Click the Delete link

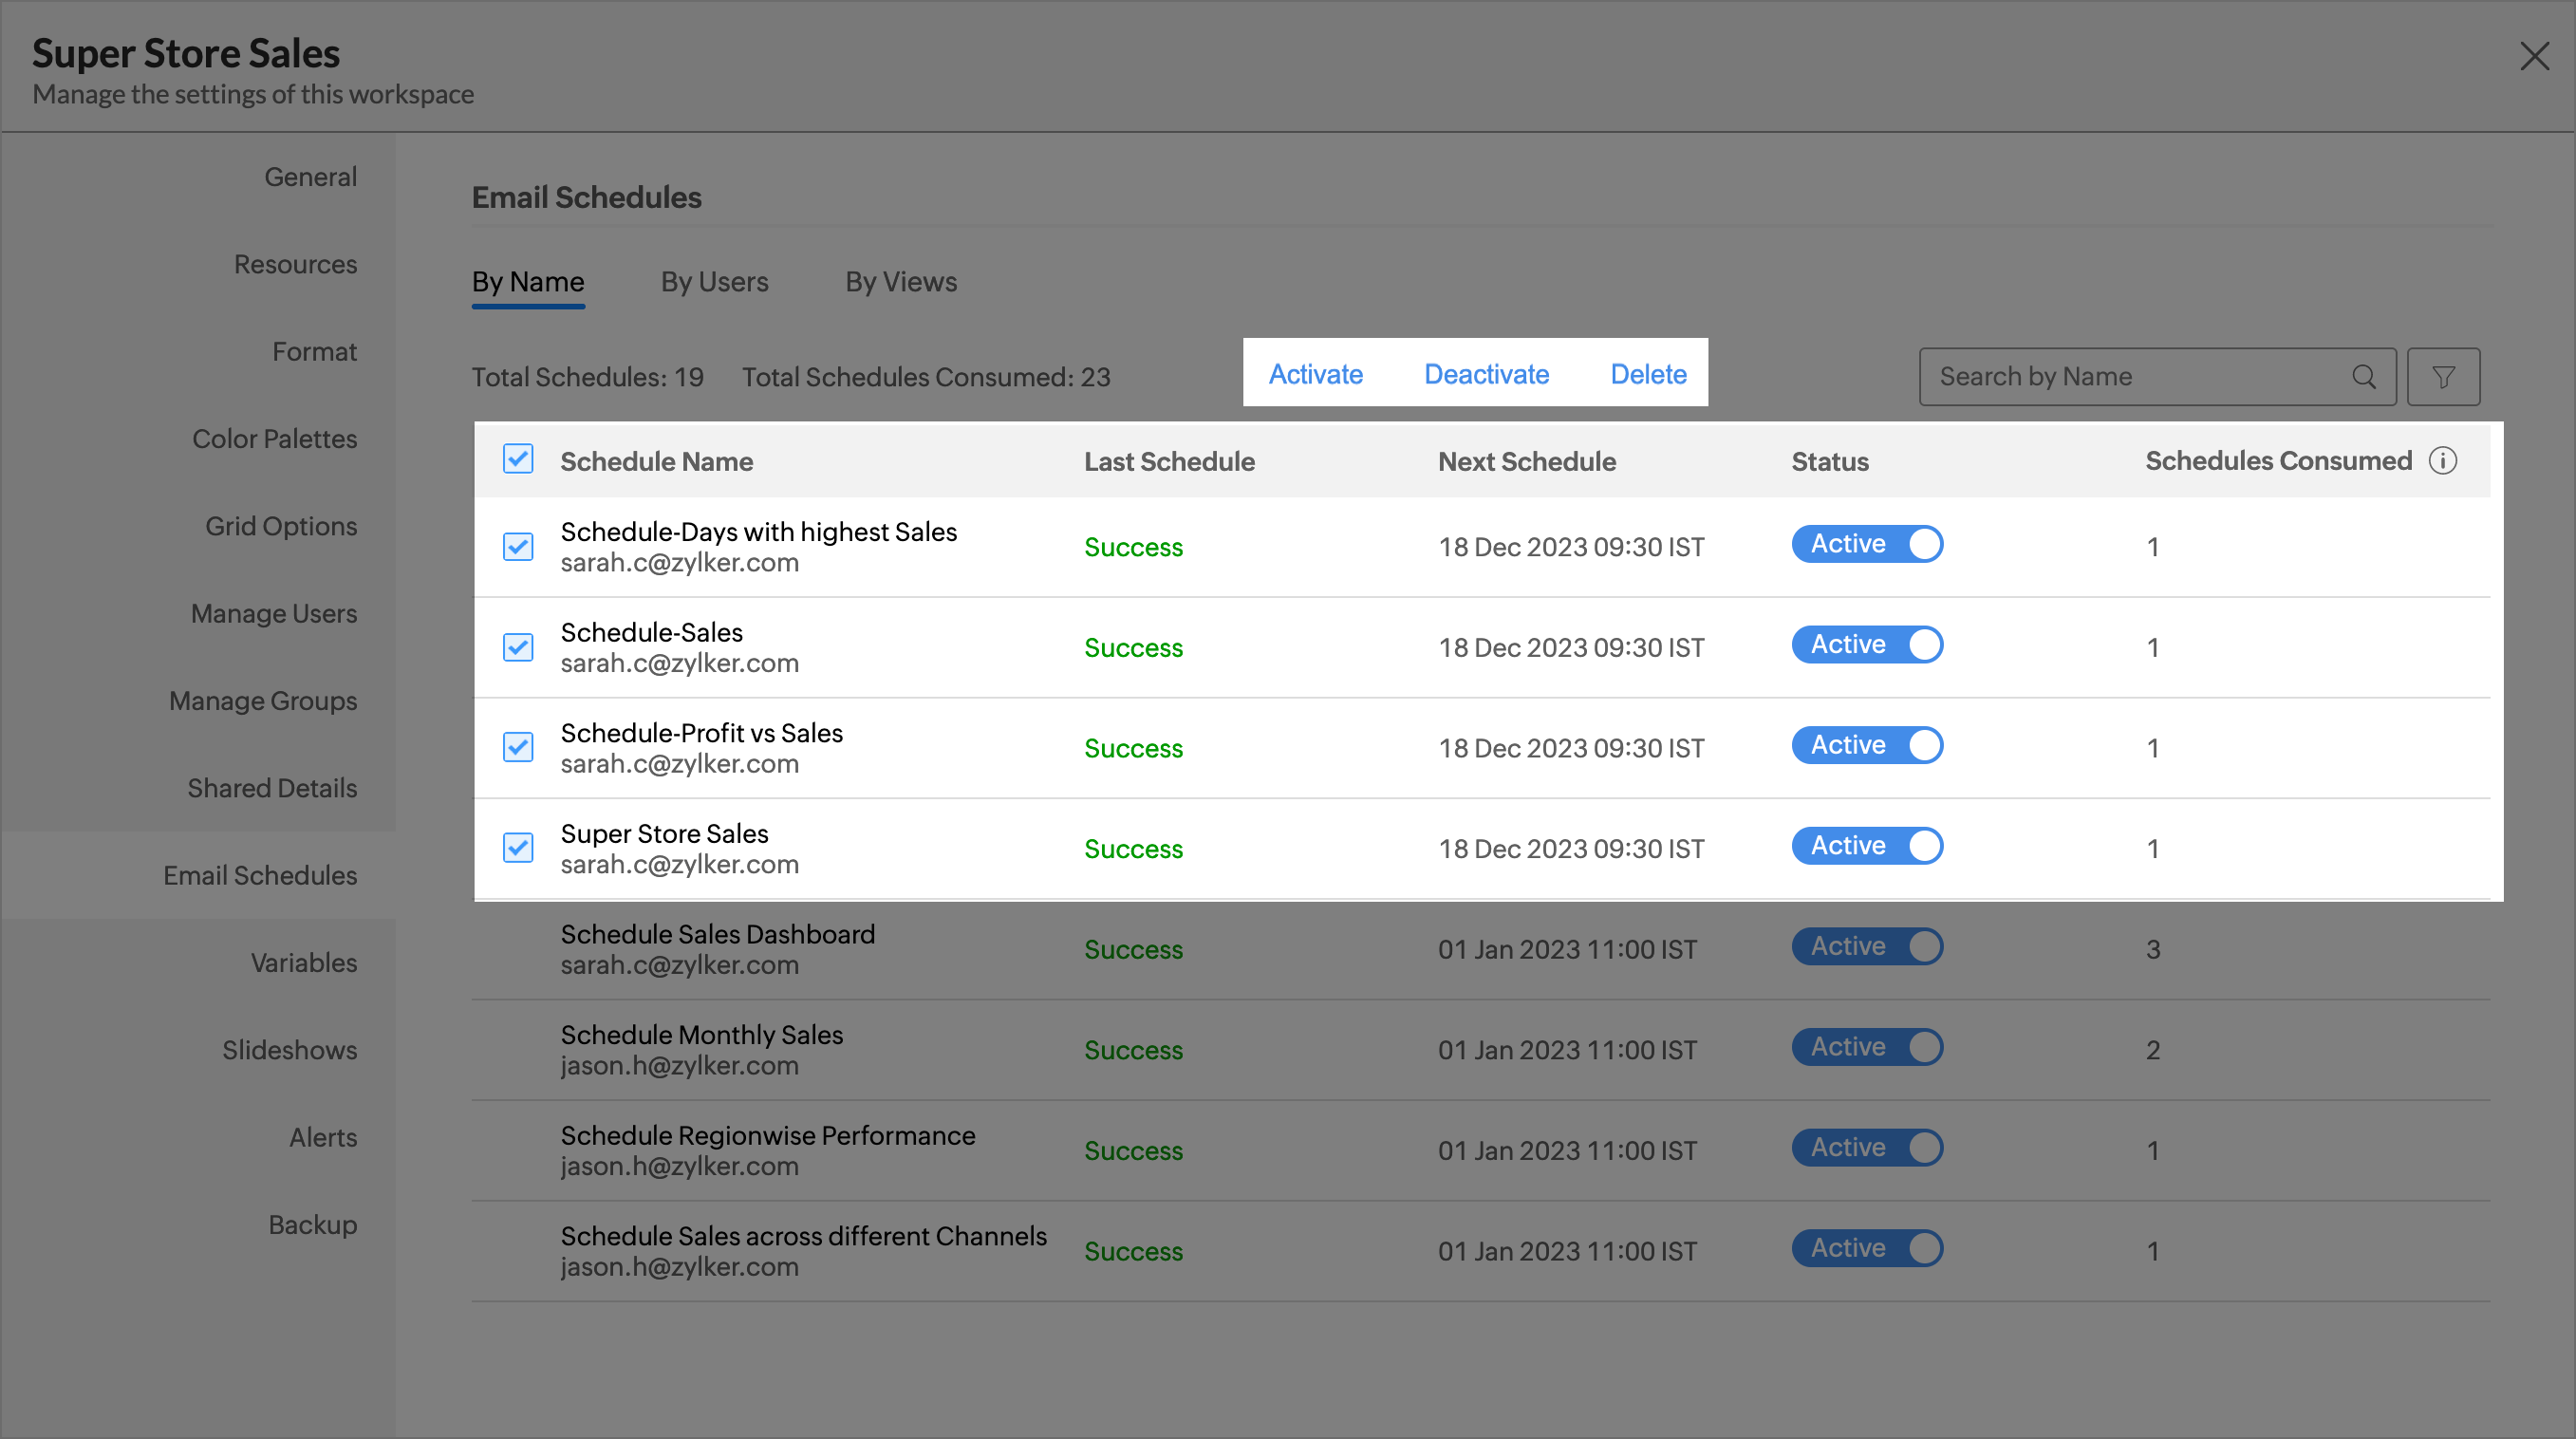click(x=1648, y=374)
